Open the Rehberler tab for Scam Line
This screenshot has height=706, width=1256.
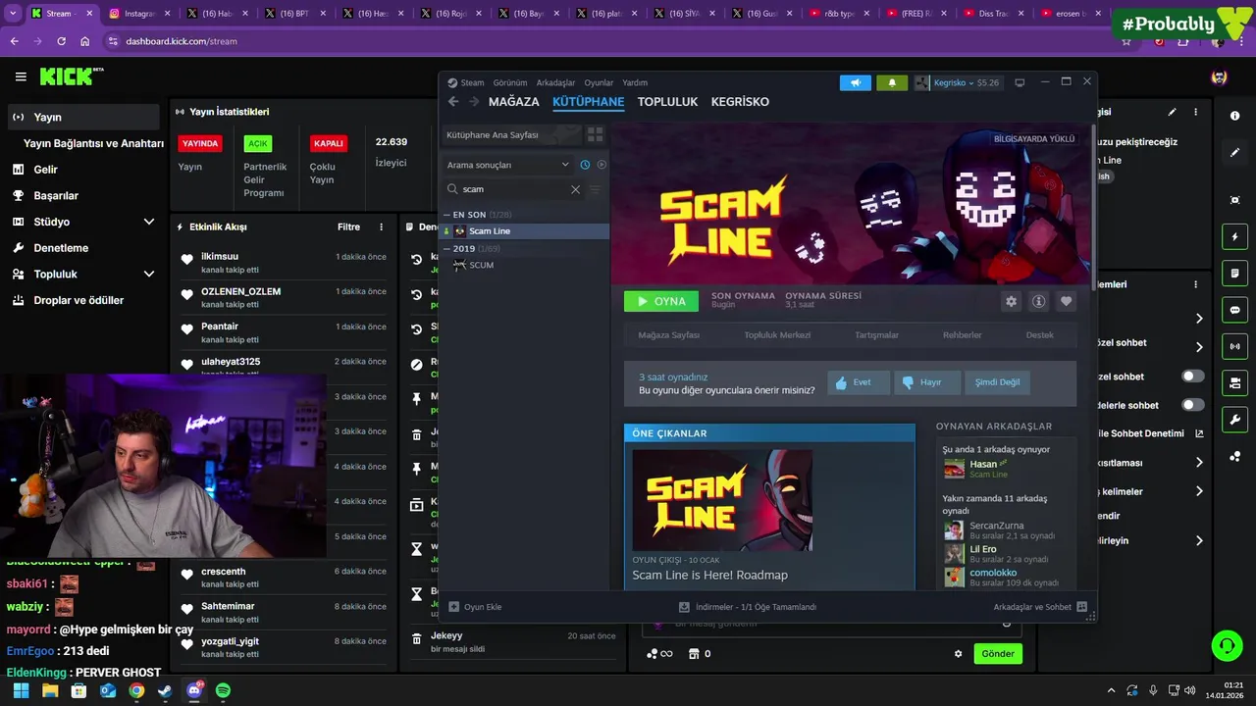tap(962, 335)
